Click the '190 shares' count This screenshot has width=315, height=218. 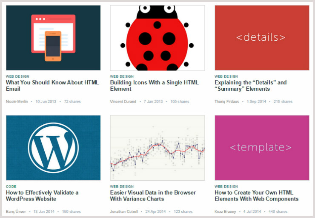point(72,212)
